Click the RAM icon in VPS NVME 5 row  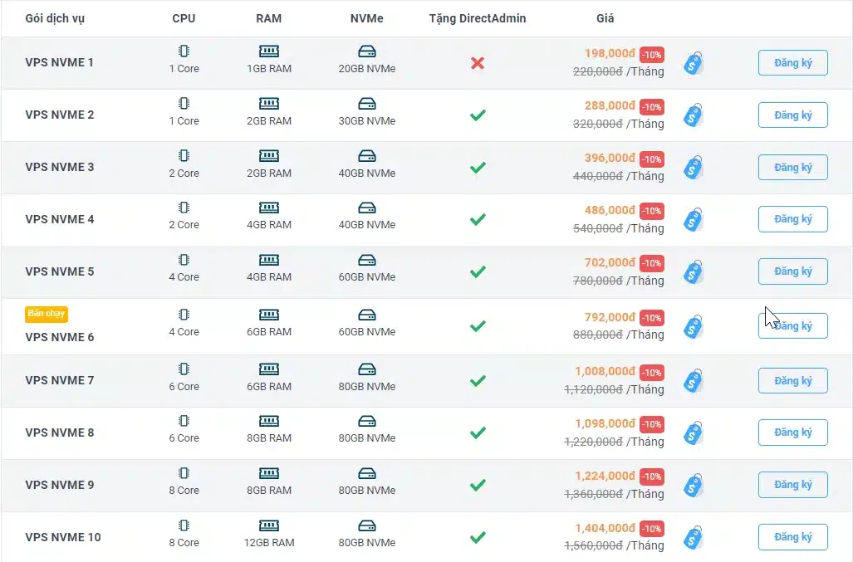tap(269, 260)
